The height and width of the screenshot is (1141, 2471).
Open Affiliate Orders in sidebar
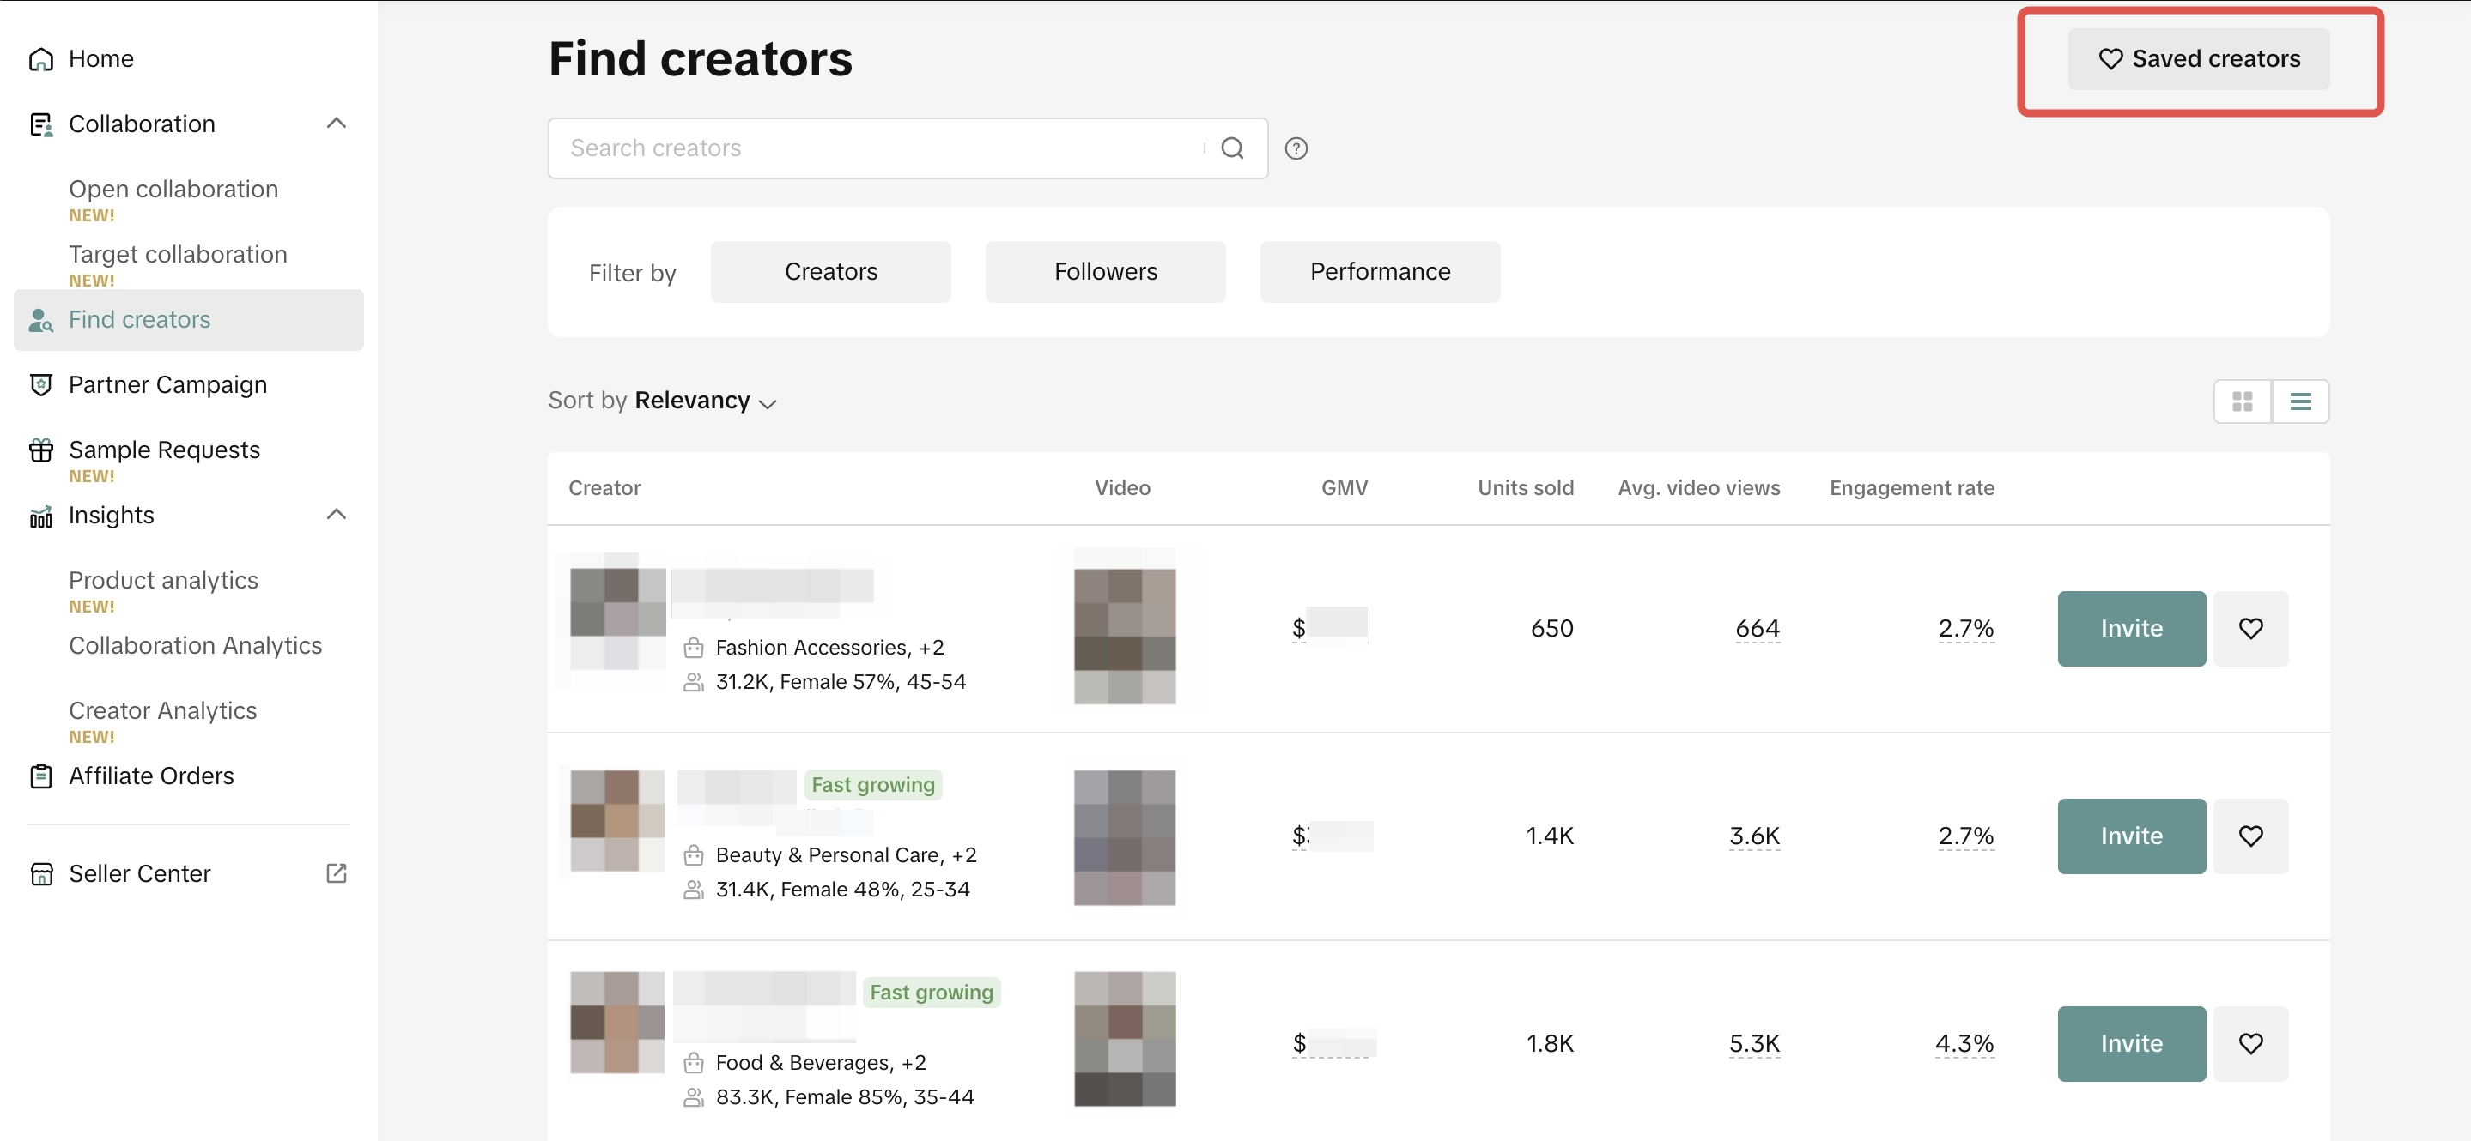tap(150, 776)
